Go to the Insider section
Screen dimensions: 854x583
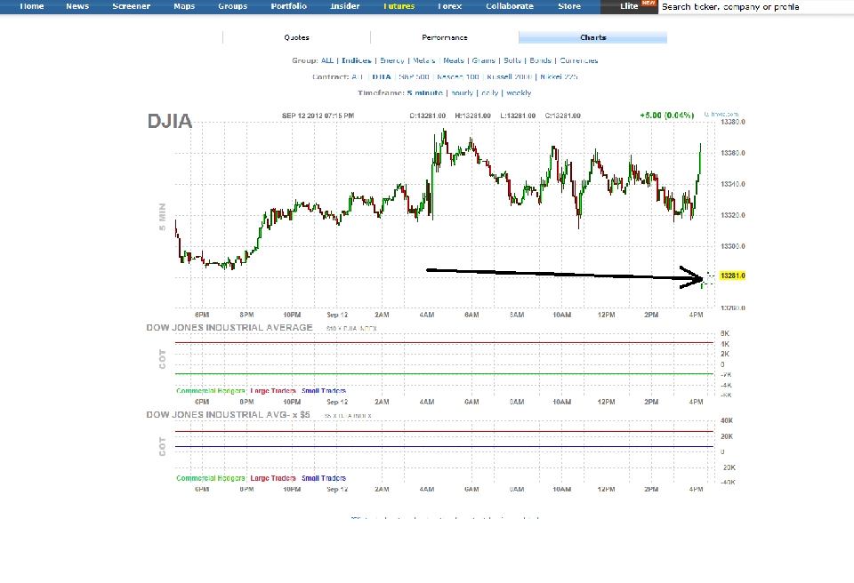[x=345, y=6]
